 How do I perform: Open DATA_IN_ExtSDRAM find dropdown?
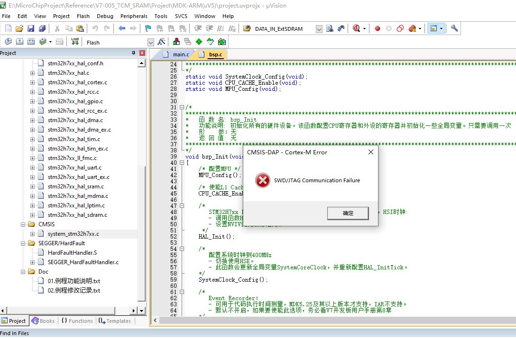319,29
